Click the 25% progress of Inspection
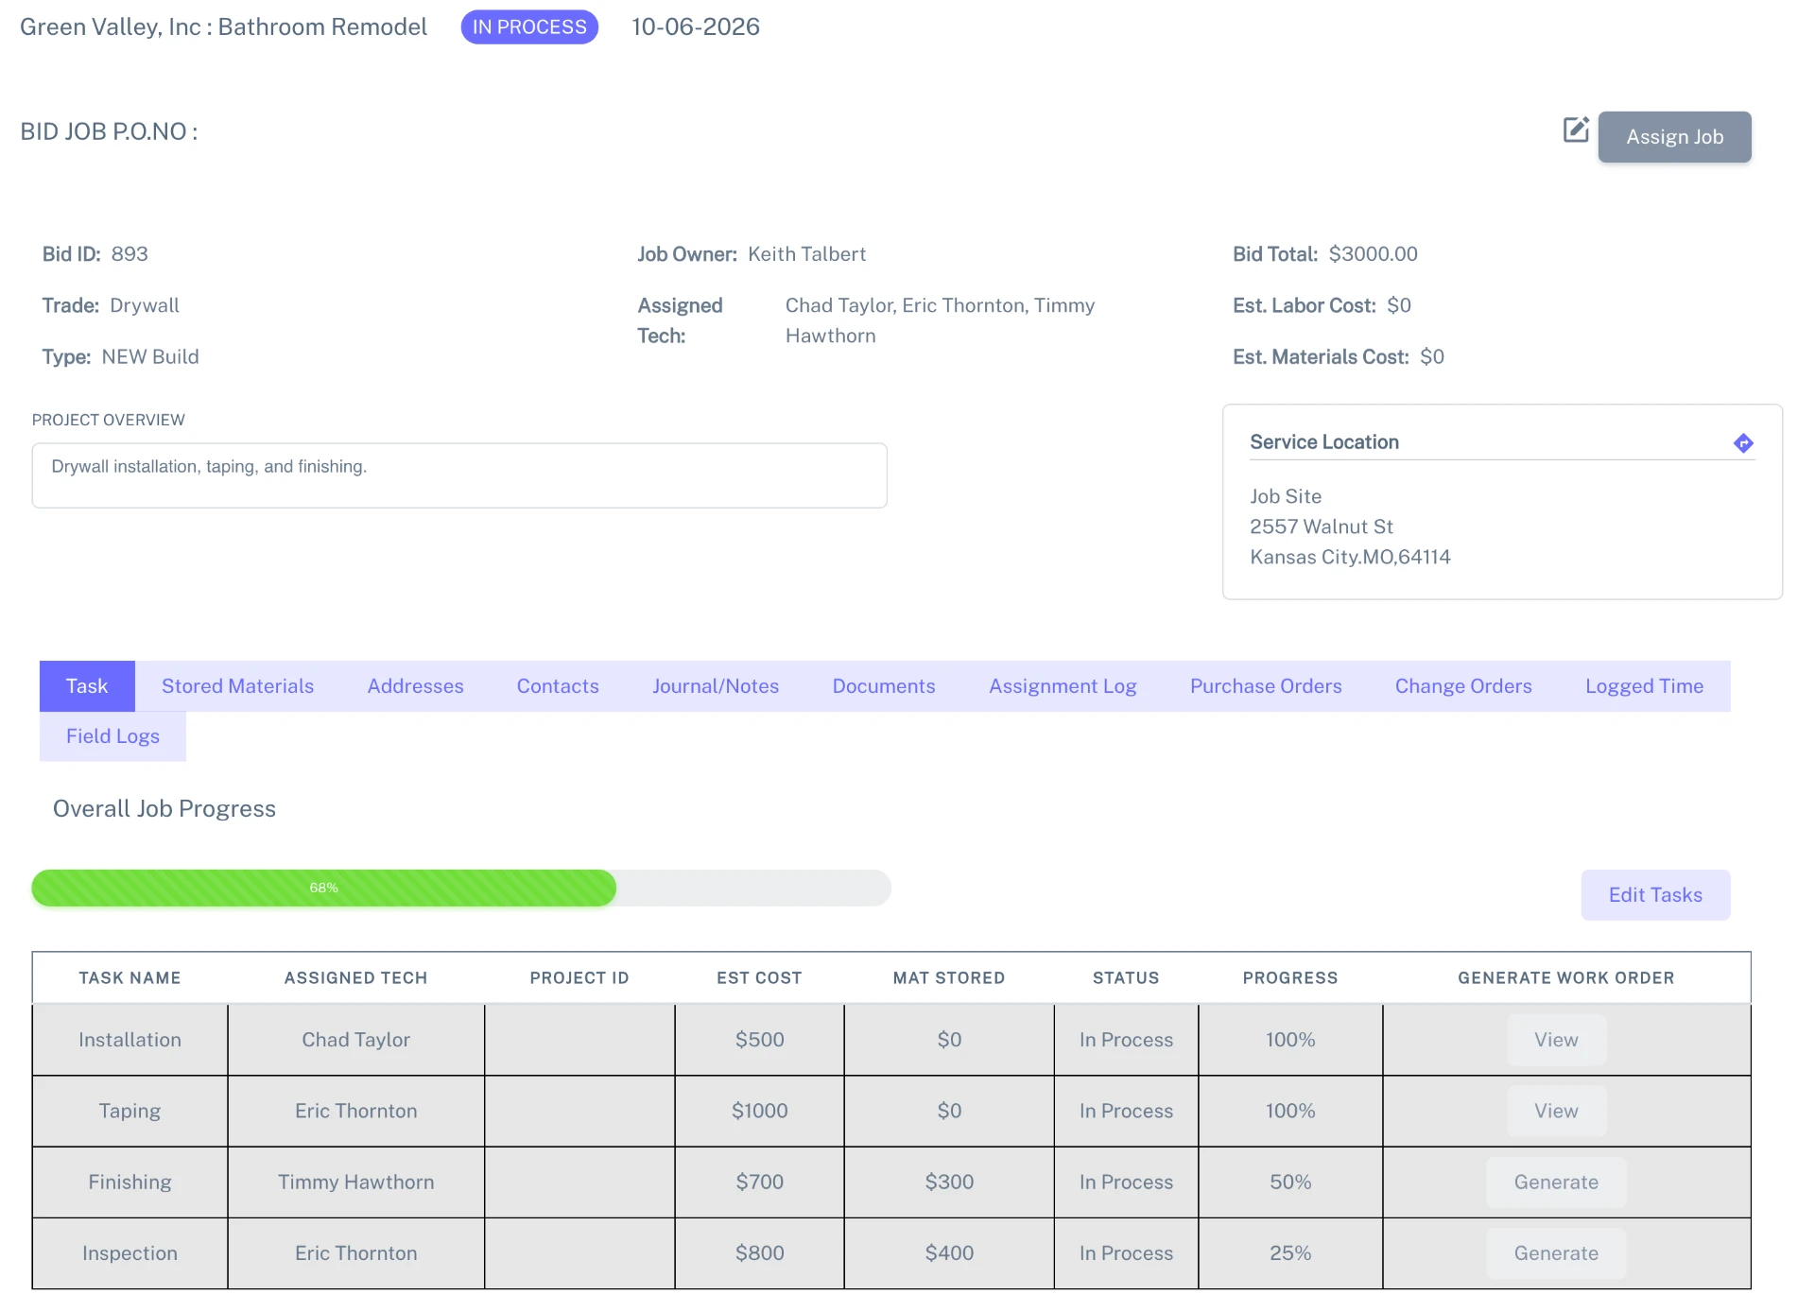The image size is (1815, 1312). [x=1290, y=1252]
